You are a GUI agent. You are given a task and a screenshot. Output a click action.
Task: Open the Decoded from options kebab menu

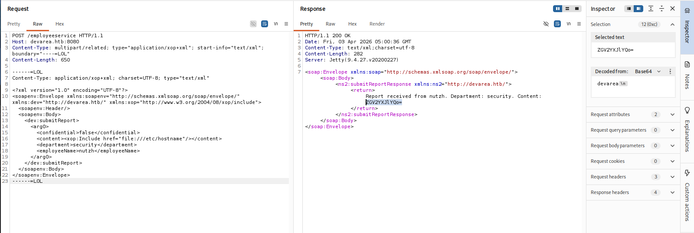click(x=670, y=71)
